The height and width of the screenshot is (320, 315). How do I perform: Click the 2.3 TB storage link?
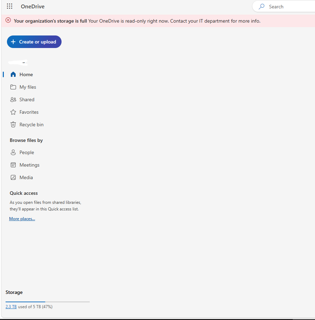coord(11,307)
